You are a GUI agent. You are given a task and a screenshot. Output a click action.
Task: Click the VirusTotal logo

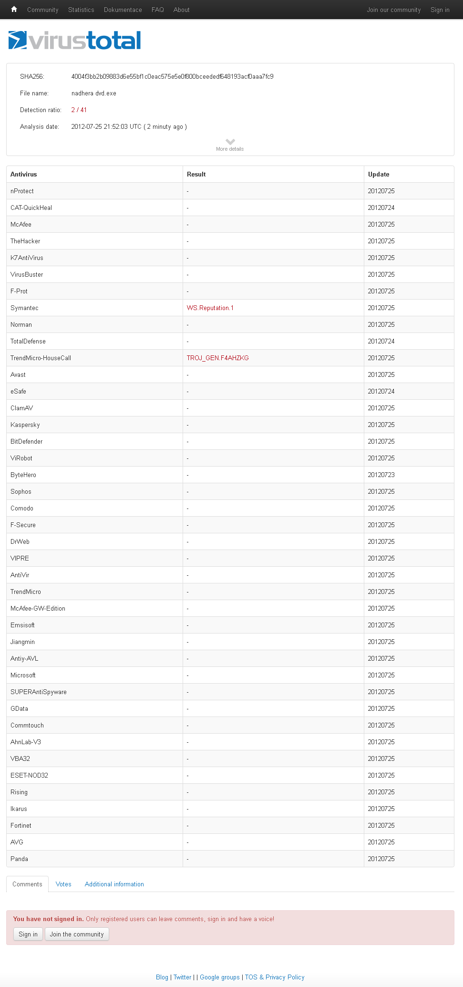75,41
